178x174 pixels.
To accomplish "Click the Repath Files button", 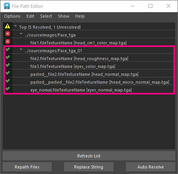I will [27, 167].
